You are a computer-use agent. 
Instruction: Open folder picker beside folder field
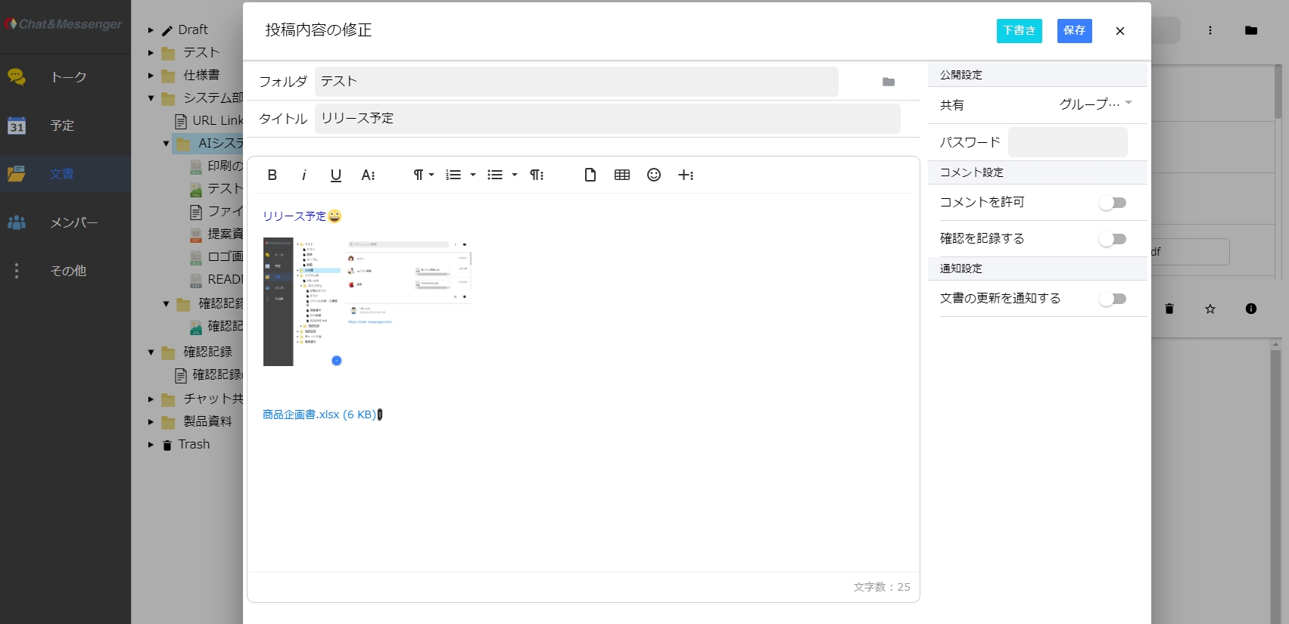(x=889, y=82)
